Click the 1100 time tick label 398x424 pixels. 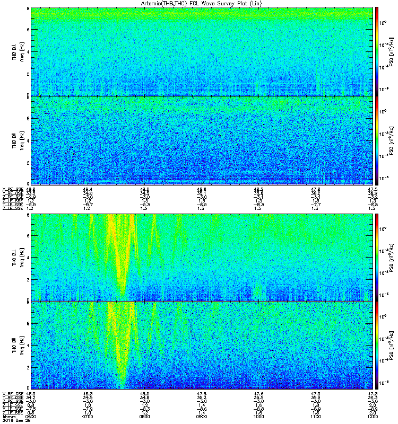tap(315, 417)
